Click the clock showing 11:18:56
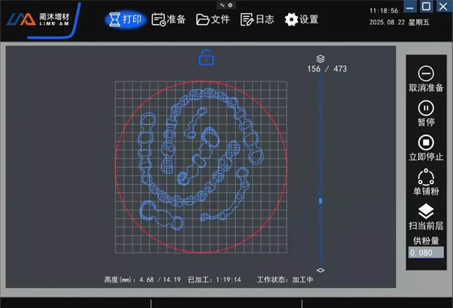This screenshot has width=453, height=308. (x=384, y=11)
